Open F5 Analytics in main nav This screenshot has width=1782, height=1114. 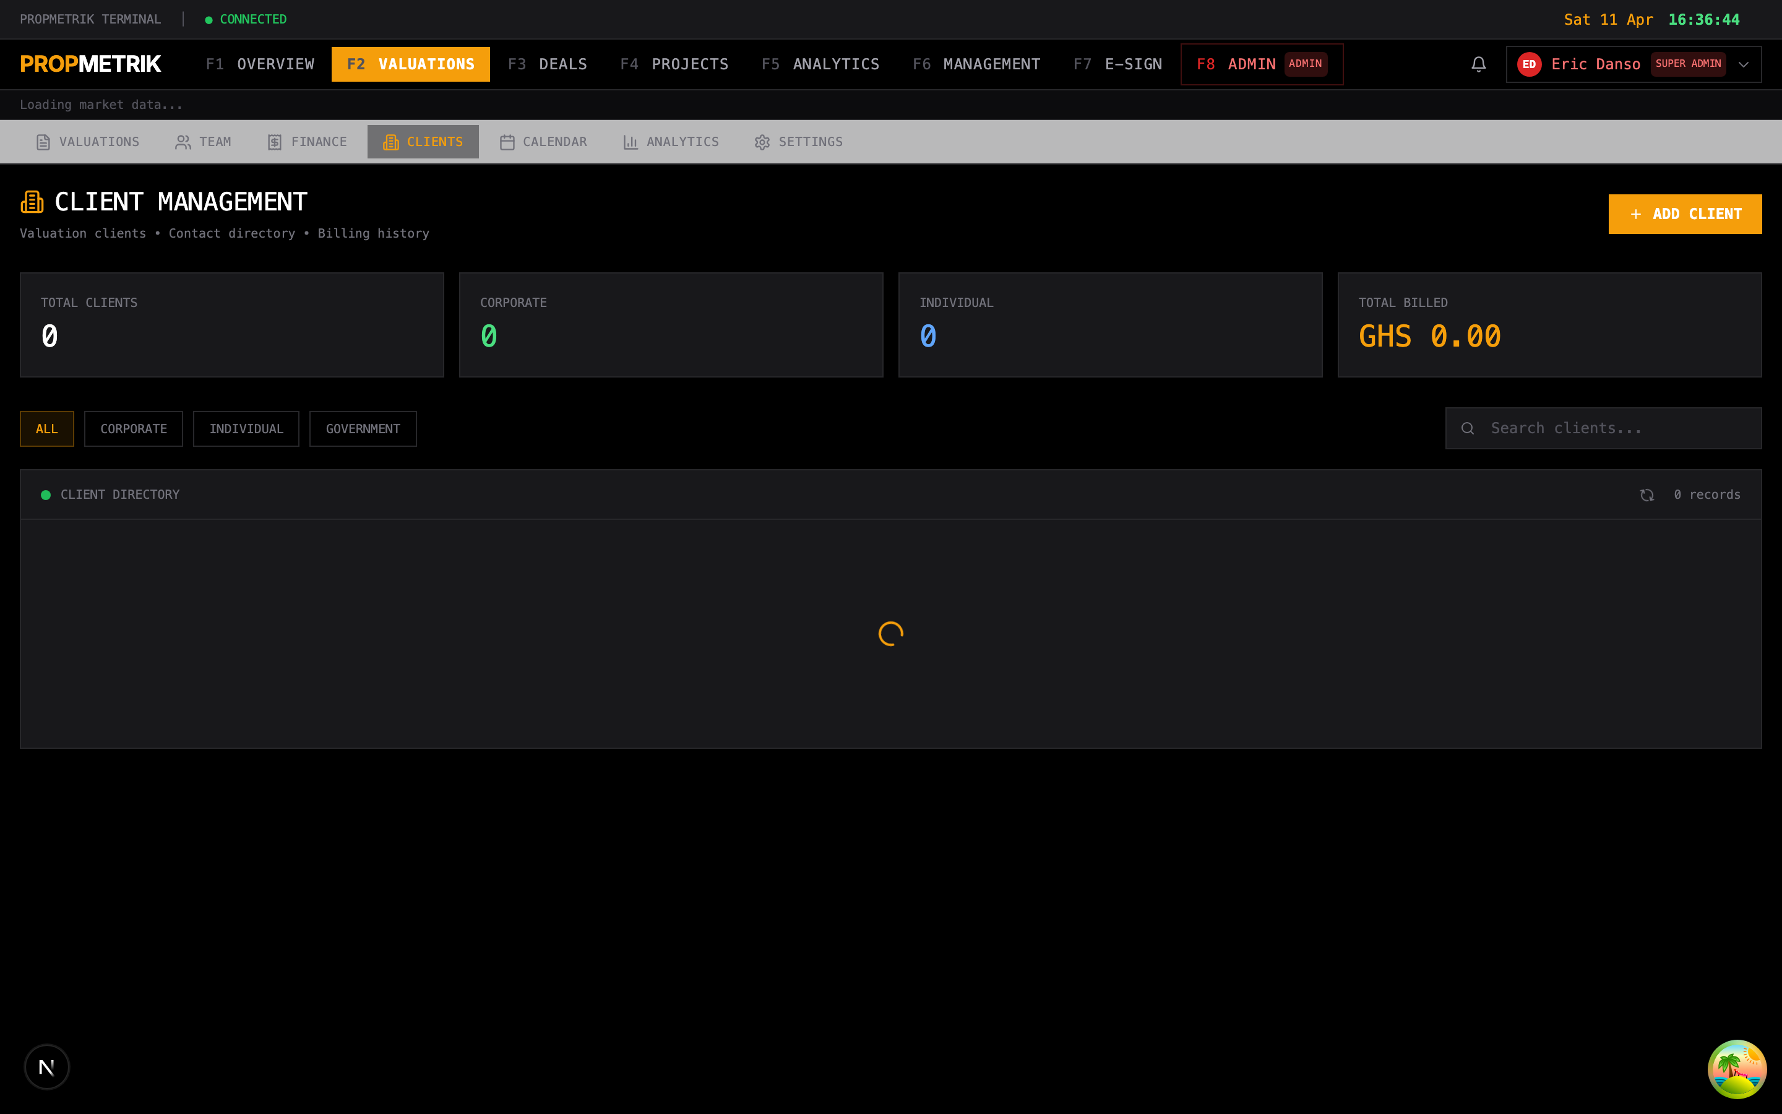pyautogui.click(x=820, y=64)
